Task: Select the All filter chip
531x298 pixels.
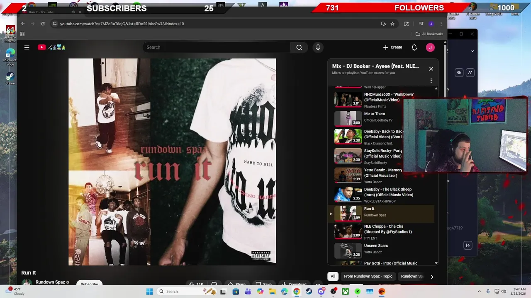Action: [x=333, y=276]
